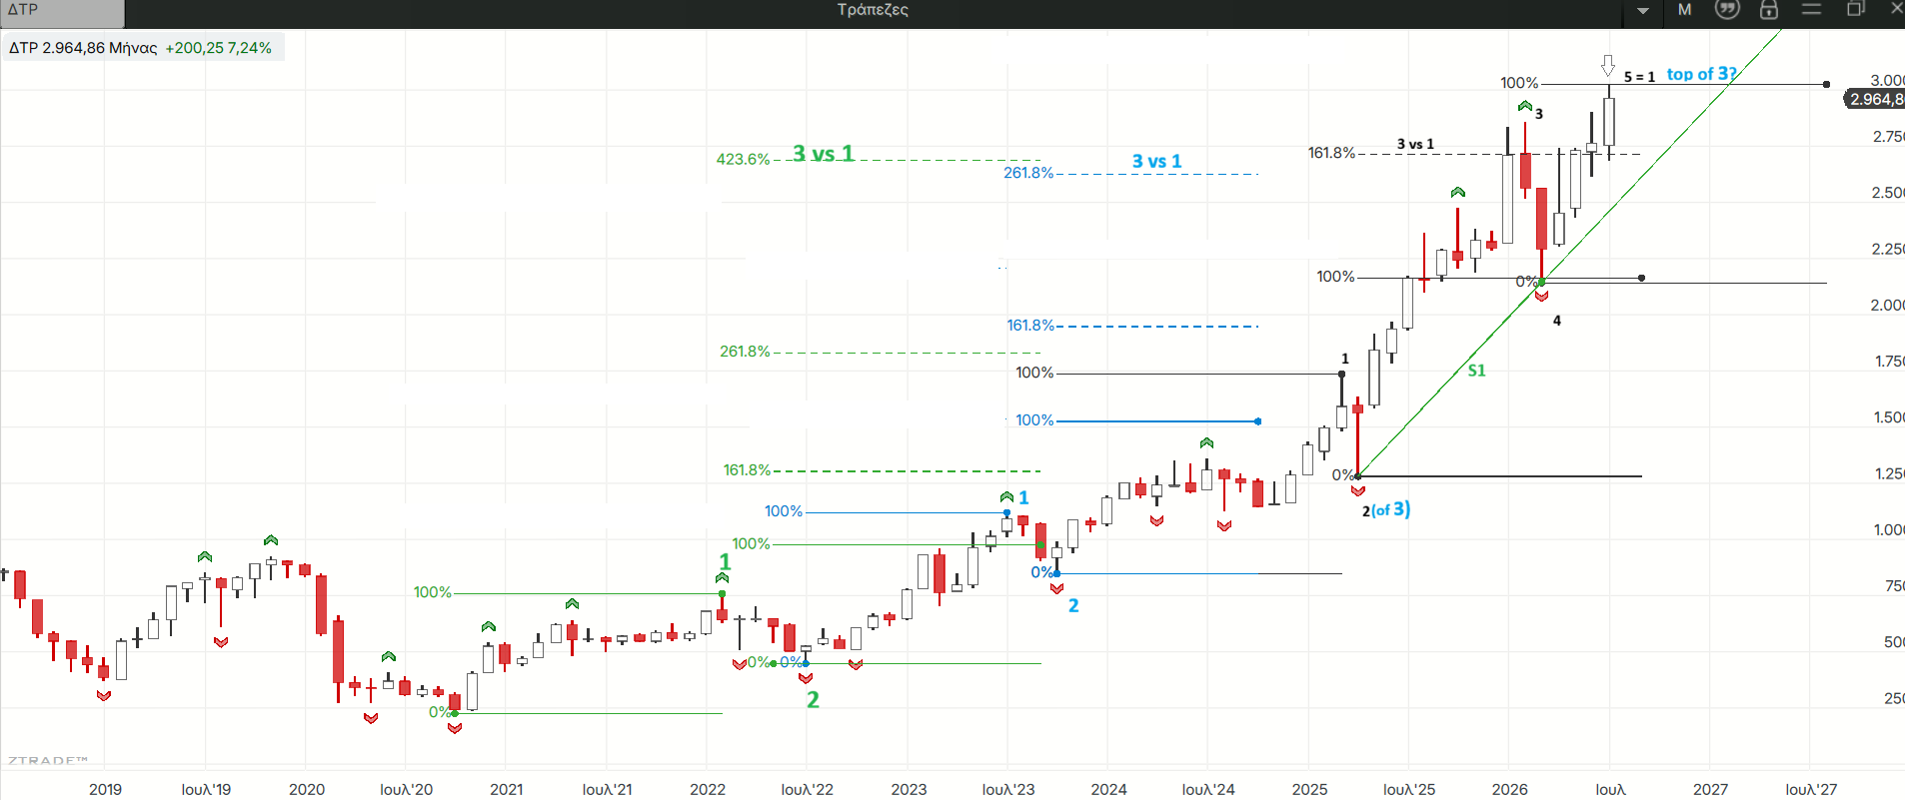Click the Ιουλ'20 label on time axis
The height and width of the screenshot is (800, 1905).
(406, 789)
